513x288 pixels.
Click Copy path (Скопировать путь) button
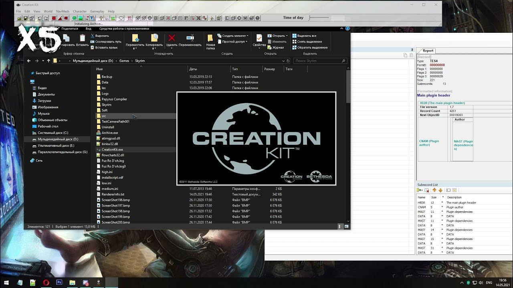[106, 42]
